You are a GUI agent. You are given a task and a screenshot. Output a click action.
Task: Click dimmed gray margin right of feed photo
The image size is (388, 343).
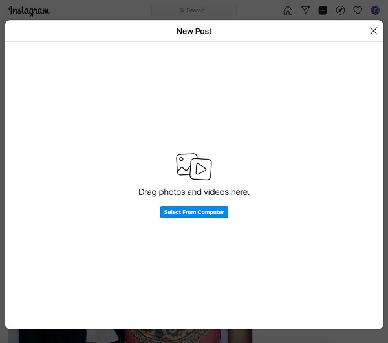(317, 336)
